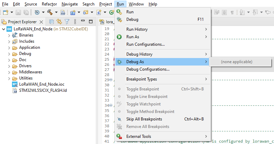
Task: Minimize the Project Explorer panel
Action: tap(83, 21)
